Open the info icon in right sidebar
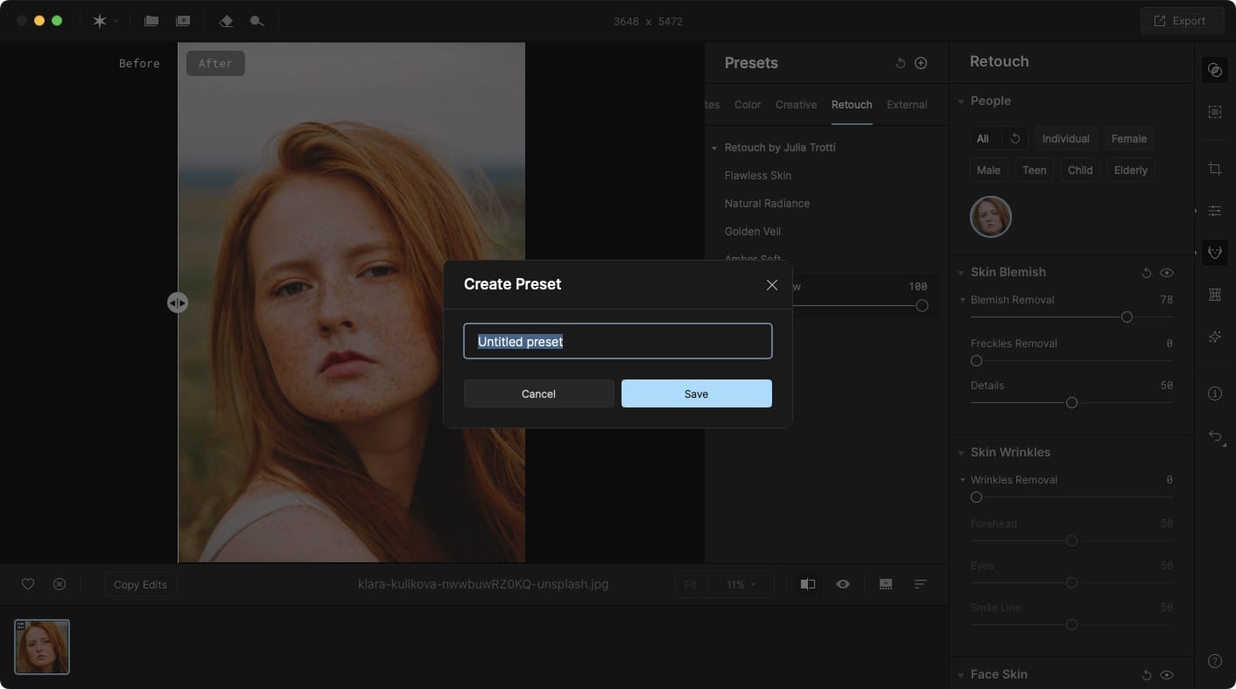The height and width of the screenshot is (689, 1236). tap(1215, 393)
